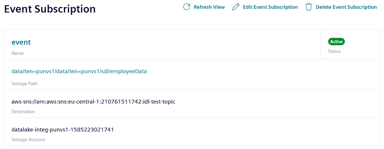Open the employeeData storage path link

(79, 71)
